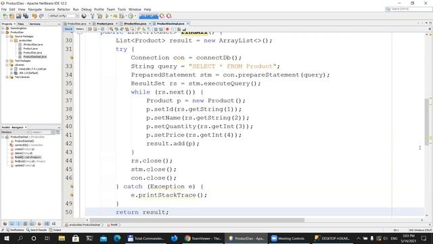Viewport: 433px width, 244px height.
Task: Expand the Test Libraries folder
Action: 7,77
